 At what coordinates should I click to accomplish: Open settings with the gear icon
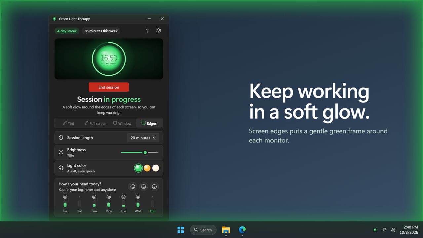(x=159, y=31)
